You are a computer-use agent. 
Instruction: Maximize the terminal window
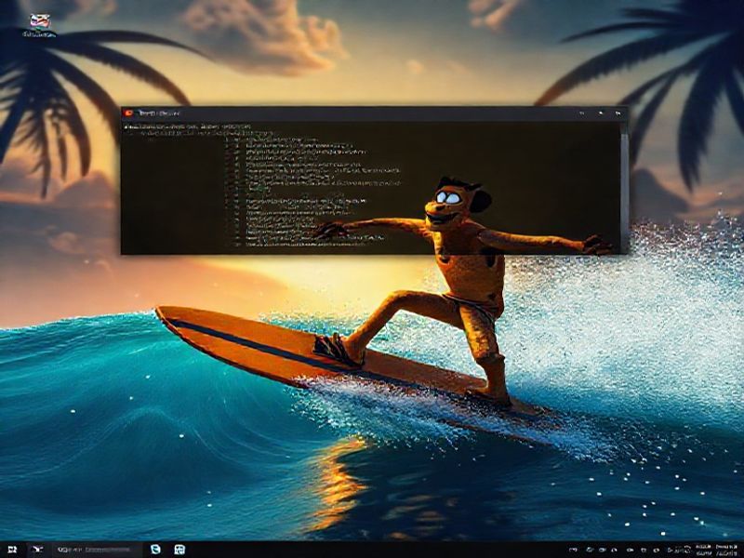[600, 113]
